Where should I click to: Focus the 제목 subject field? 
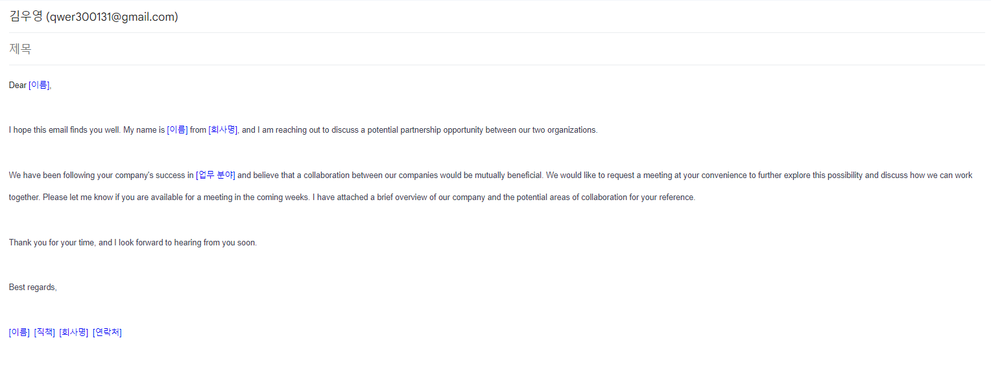(x=496, y=49)
